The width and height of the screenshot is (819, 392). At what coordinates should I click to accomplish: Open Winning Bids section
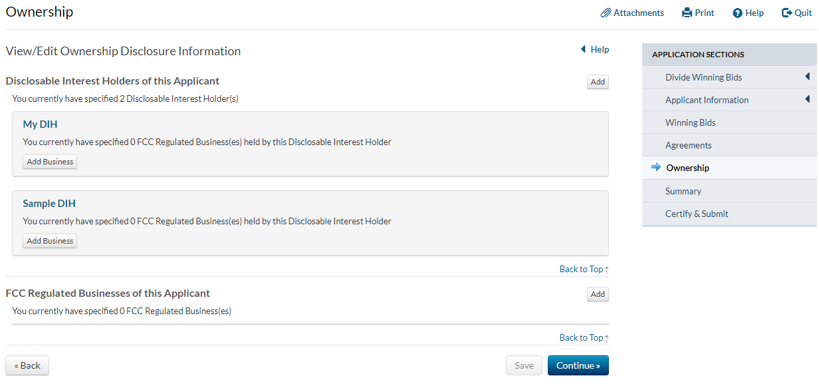[690, 122]
